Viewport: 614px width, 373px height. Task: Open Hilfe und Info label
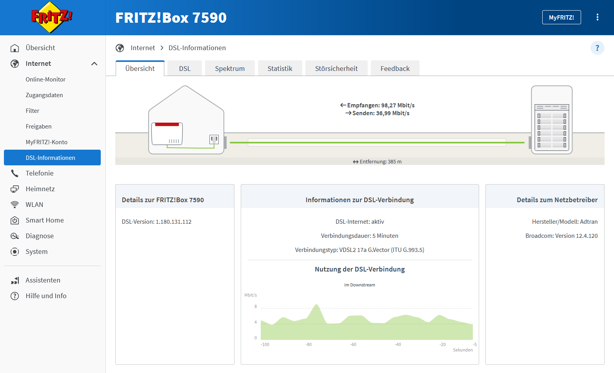(46, 296)
